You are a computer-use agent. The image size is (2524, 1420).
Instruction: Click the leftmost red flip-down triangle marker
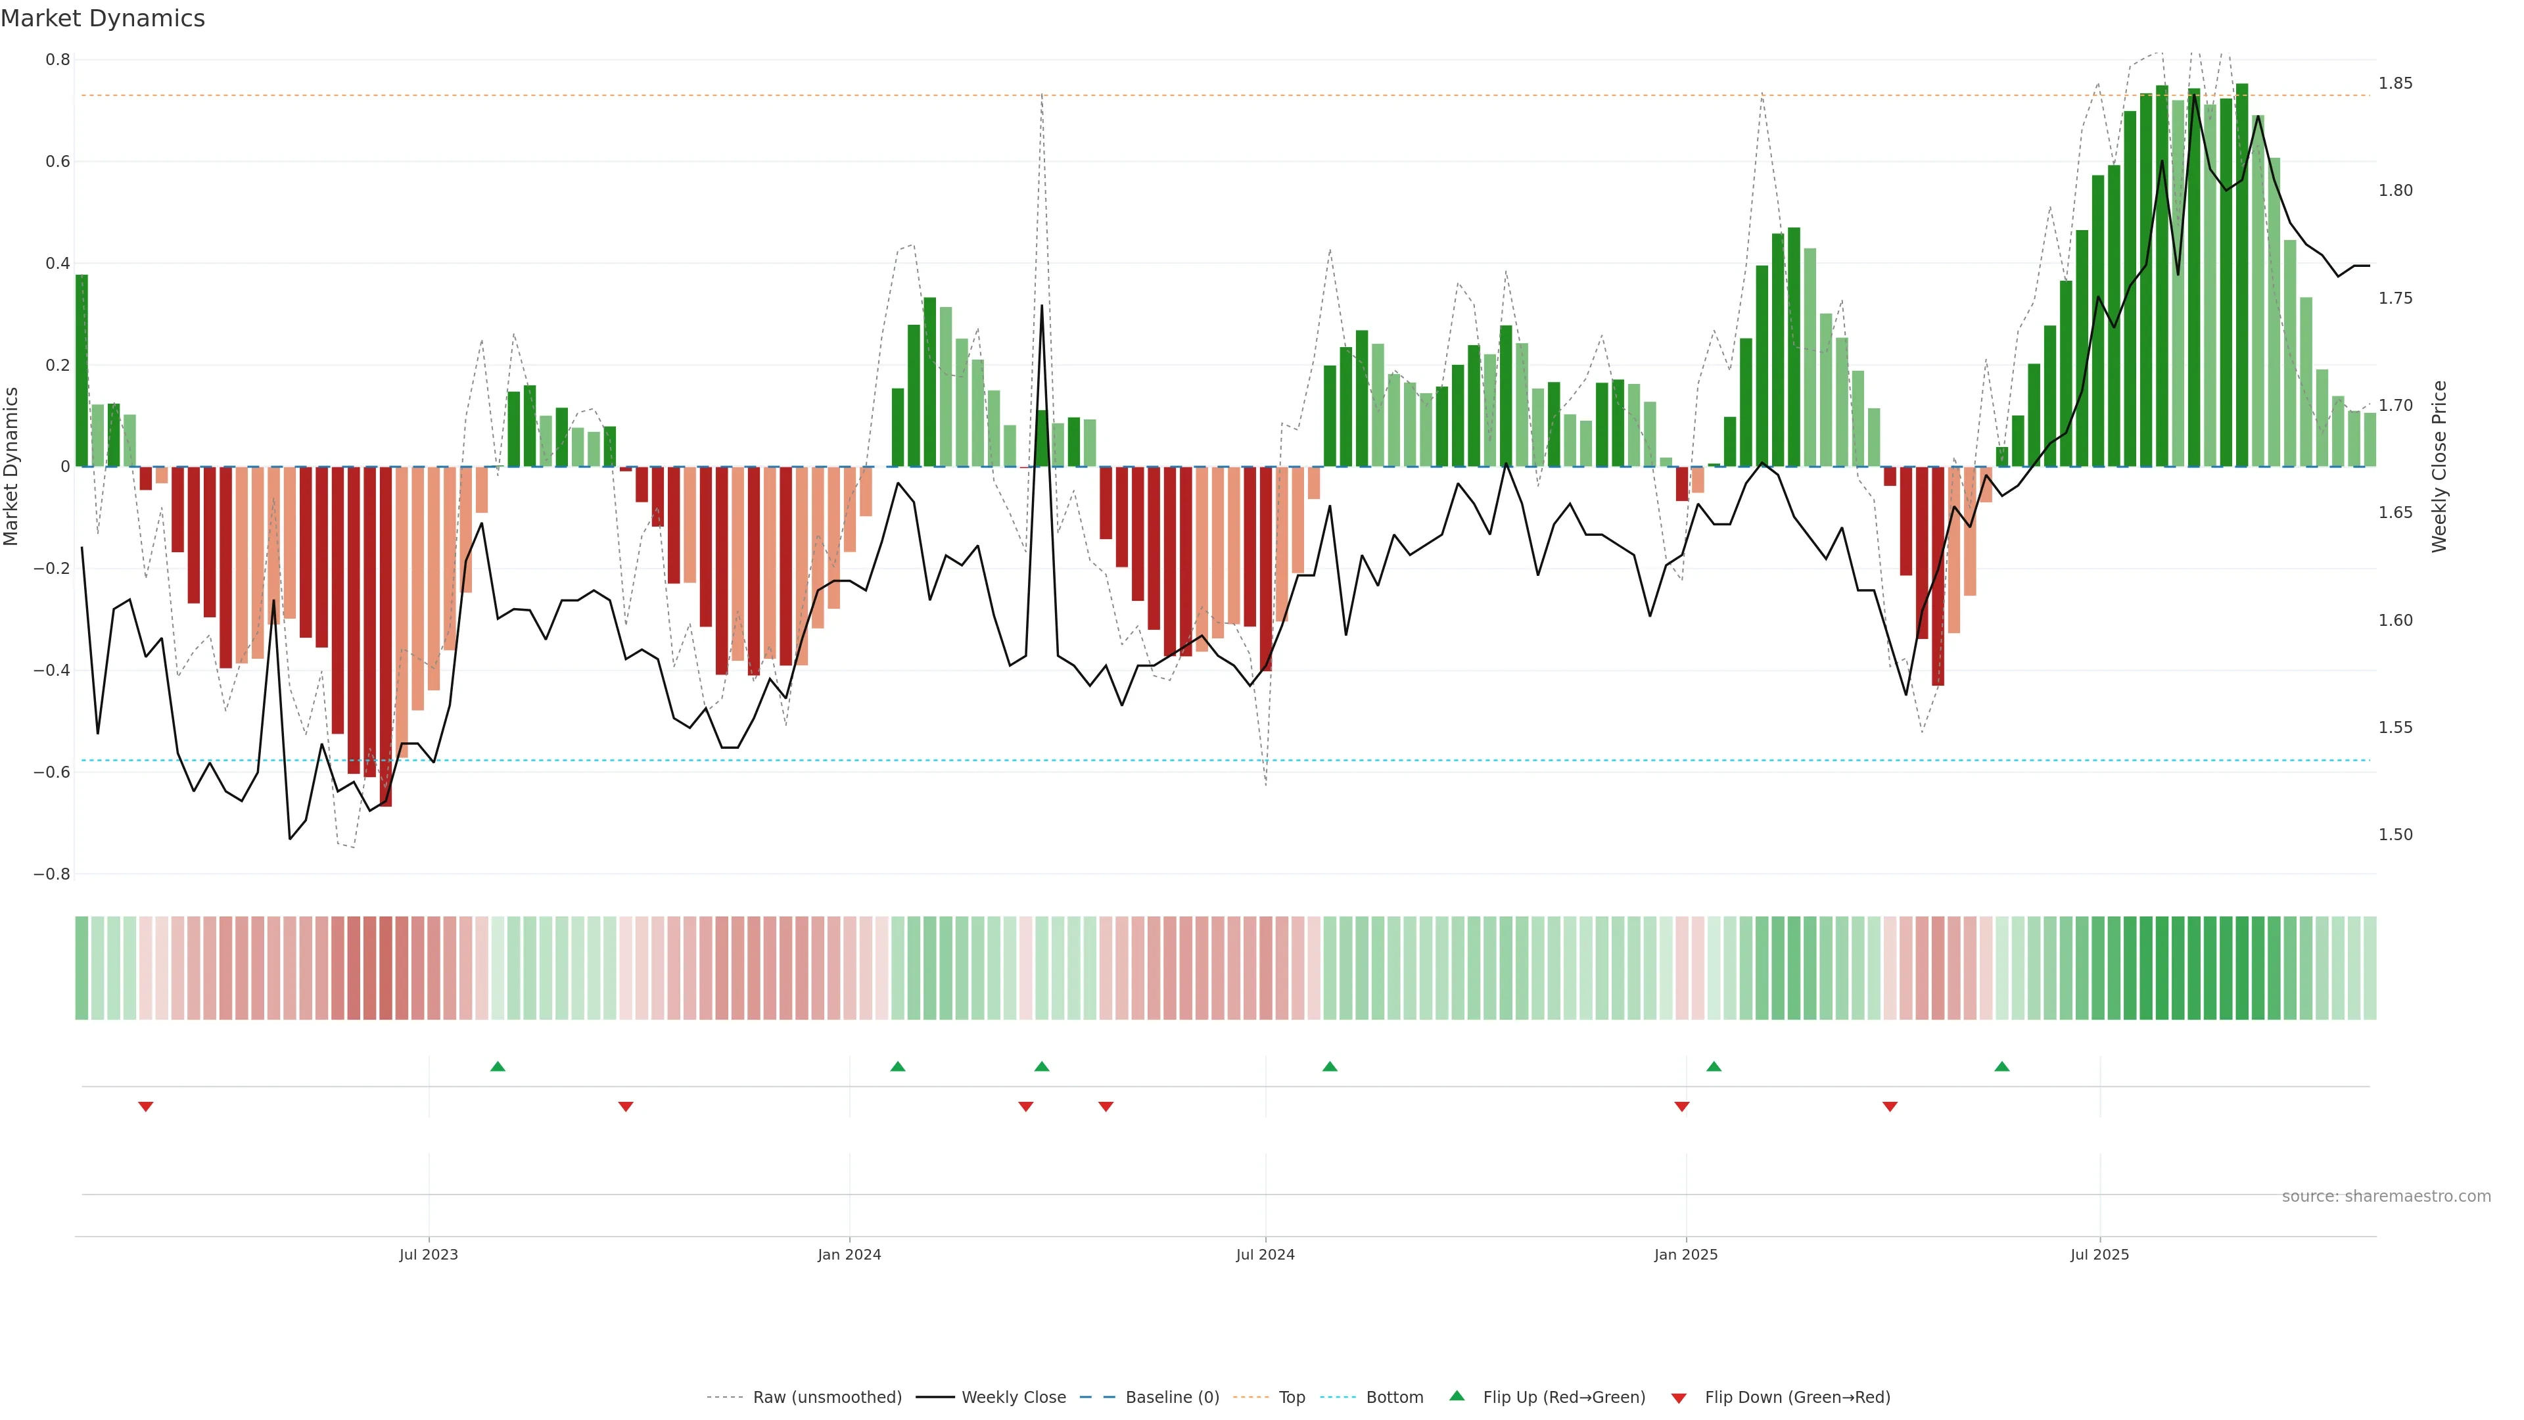point(146,1106)
